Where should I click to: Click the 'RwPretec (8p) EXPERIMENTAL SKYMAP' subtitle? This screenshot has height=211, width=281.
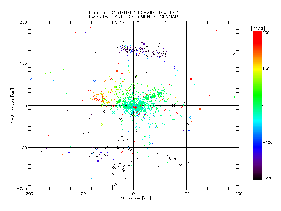[133, 17]
